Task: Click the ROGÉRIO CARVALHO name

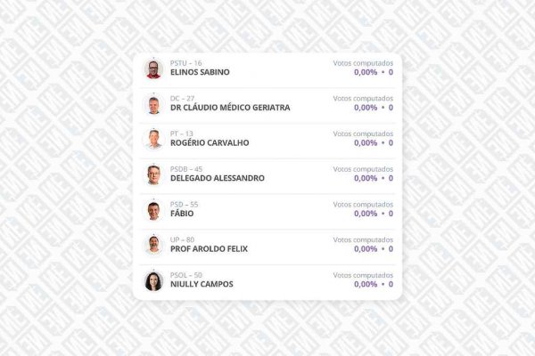Action: pyautogui.click(x=210, y=143)
